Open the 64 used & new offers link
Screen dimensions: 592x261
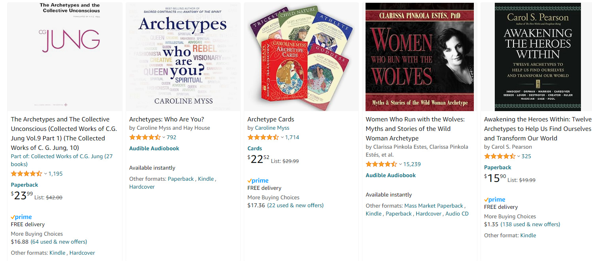(x=59, y=242)
